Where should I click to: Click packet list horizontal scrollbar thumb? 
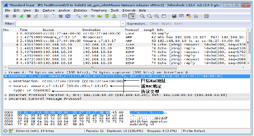click(x=93, y=67)
